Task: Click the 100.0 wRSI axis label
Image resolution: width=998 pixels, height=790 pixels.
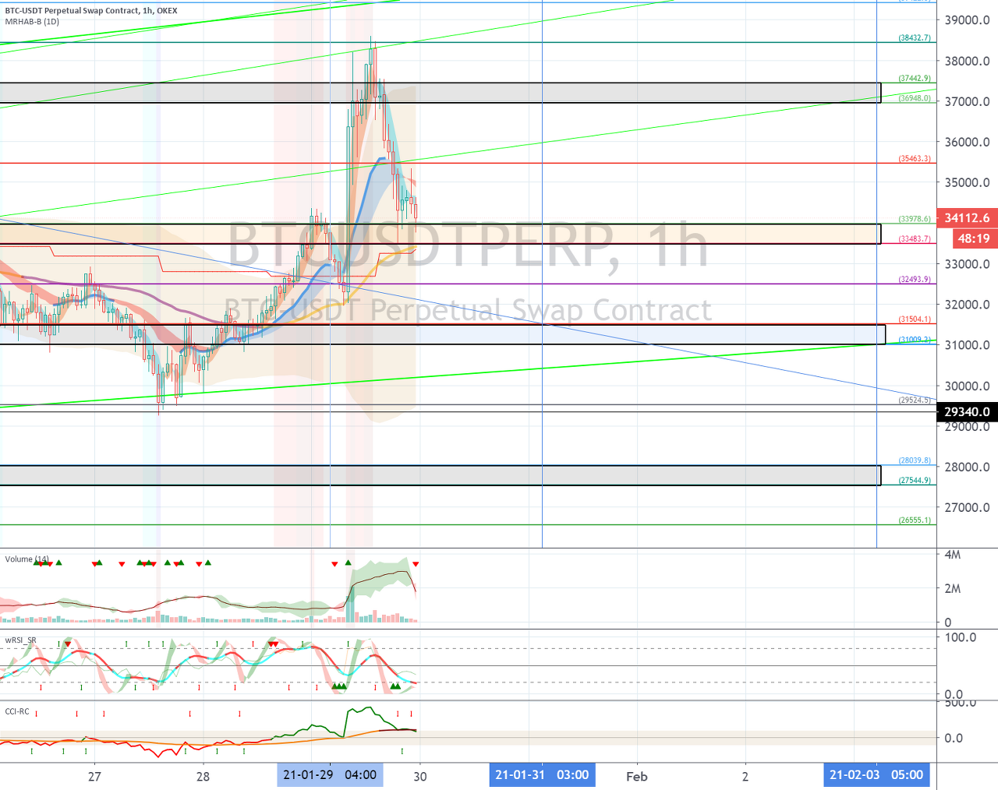Action: click(961, 637)
